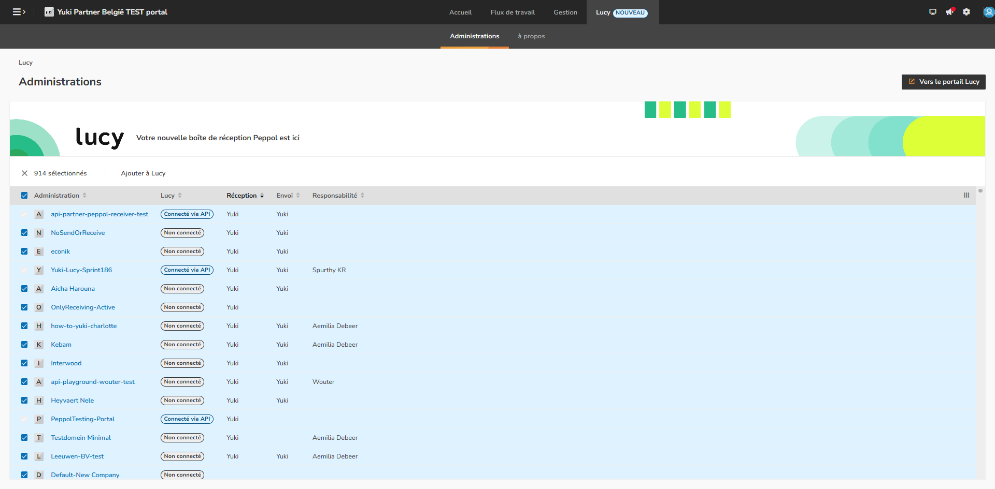This screenshot has width=995, height=489.
Task: Click the letter badge beside api-partner-peppol-receiver-test
Action: click(x=39, y=214)
